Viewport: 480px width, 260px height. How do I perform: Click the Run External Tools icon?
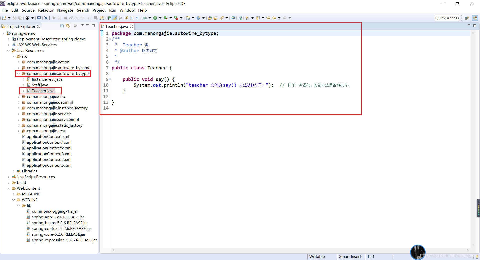point(176,18)
